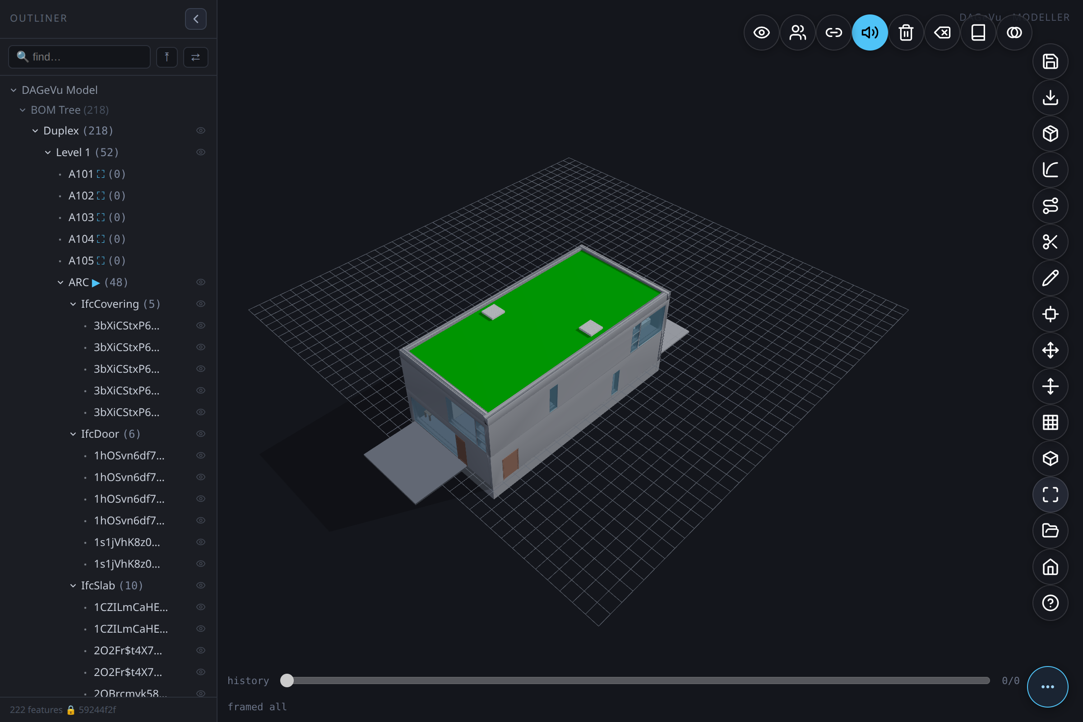Toggle the grid display icon
1083x722 pixels.
pos(1051,423)
